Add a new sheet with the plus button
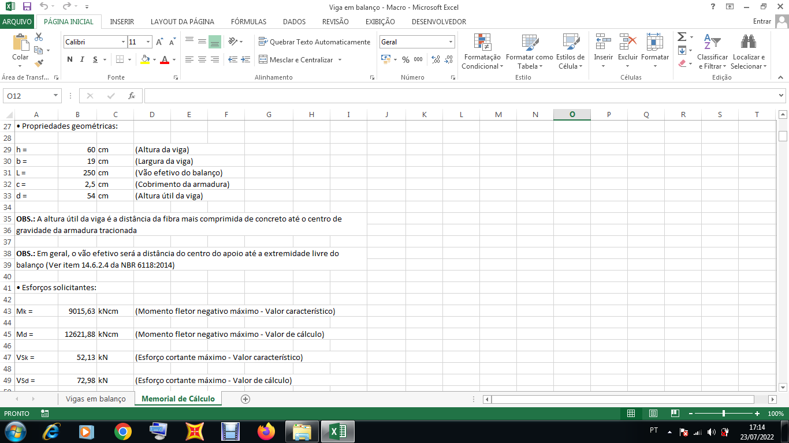The image size is (789, 443). 245,399
